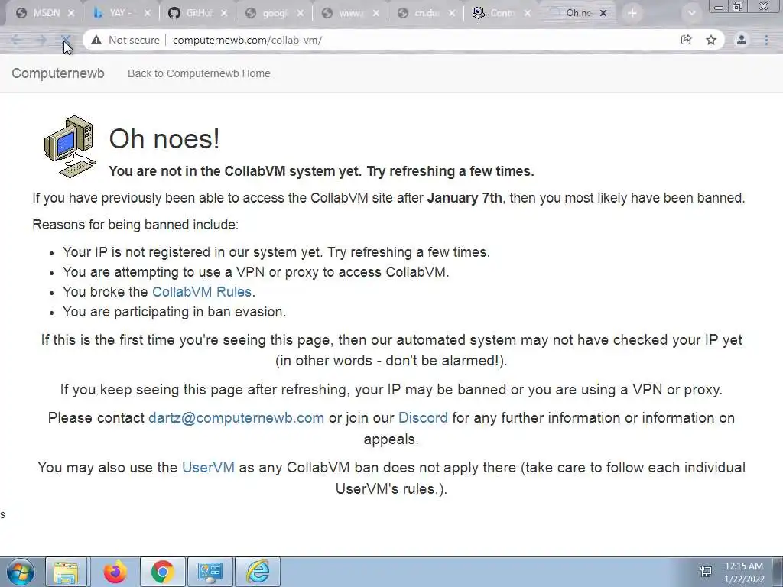Open the UserVM link

coord(208,467)
